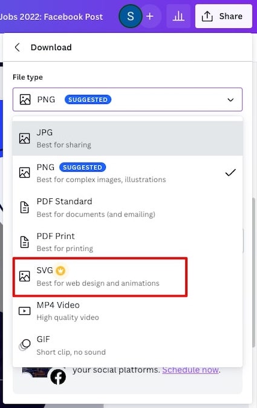Click the SVG premium crown badge
This screenshot has width=257, height=408.
pos(60,271)
